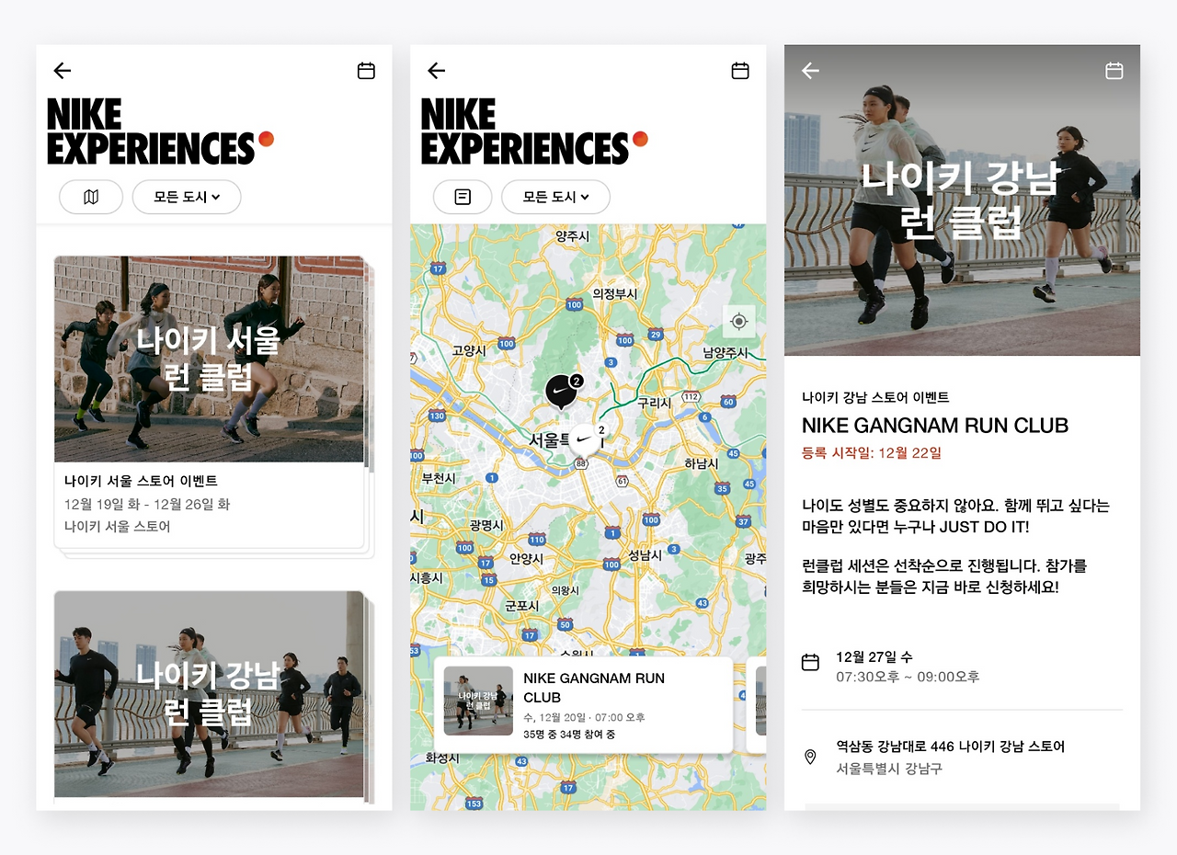The width and height of the screenshot is (1177, 855).
Task: Click the 나이키 강남 스토어 이벤트 subtitle
Action: pos(875,398)
